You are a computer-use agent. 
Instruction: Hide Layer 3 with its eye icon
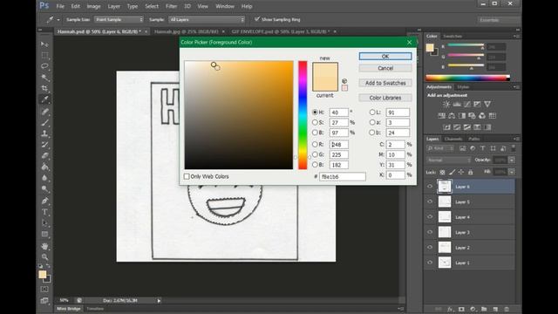pos(430,232)
